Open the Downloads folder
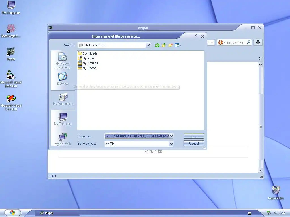Image resolution: width=290 pixels, height=217 pixels. (88, 53)
